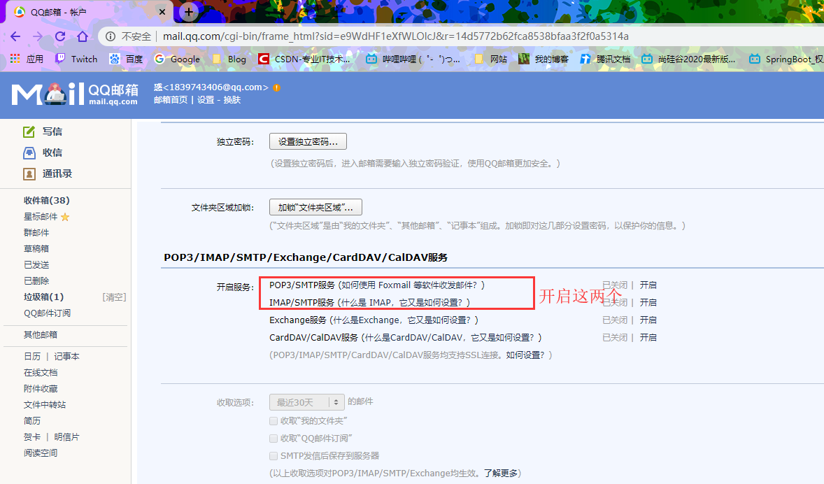Click the browser address bar URL
Screen dimensions: 824x484
pyautogui.click(x=395, y=36)
